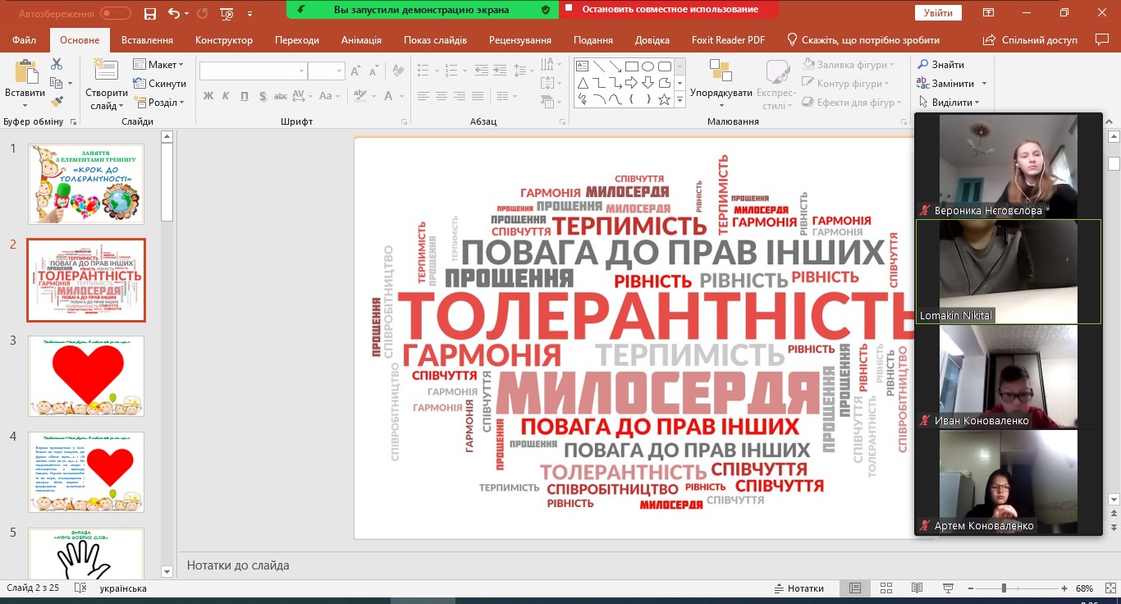Expand the Замінити replace dropdown arrow
The width and height of the screenshot is (1121, 604).
coord(984,84)
